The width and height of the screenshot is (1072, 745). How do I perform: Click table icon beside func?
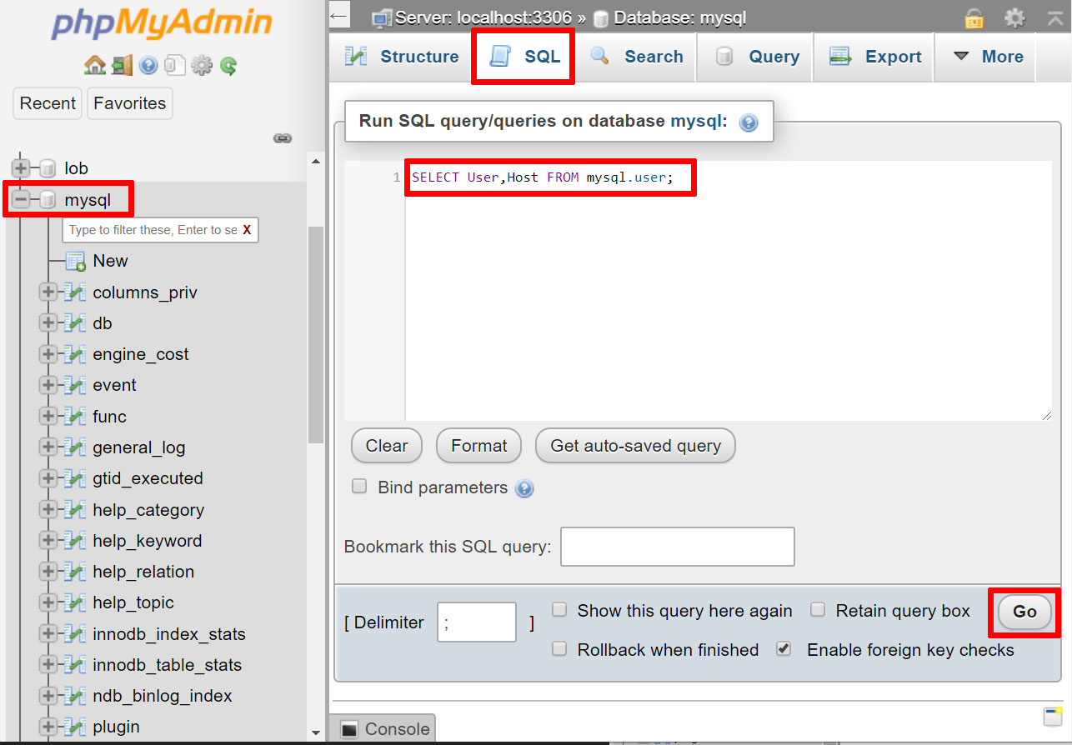click(x=75, y=417)
